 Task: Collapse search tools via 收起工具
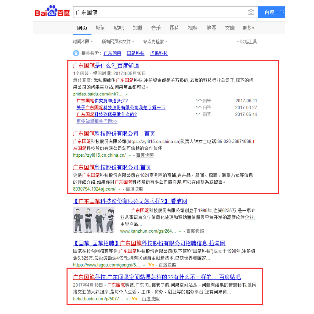(247, 42)
